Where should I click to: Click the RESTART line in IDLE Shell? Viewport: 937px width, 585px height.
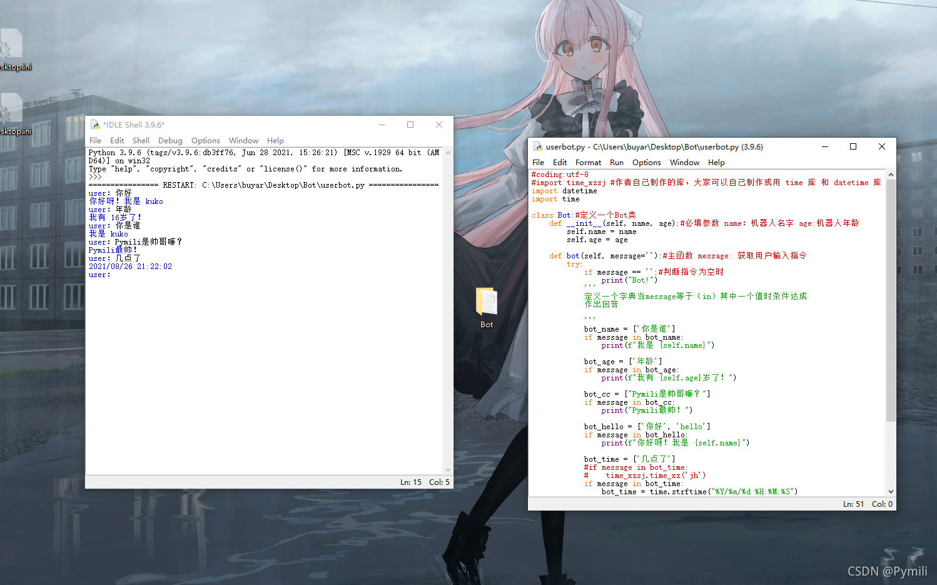tap(263, 185)
